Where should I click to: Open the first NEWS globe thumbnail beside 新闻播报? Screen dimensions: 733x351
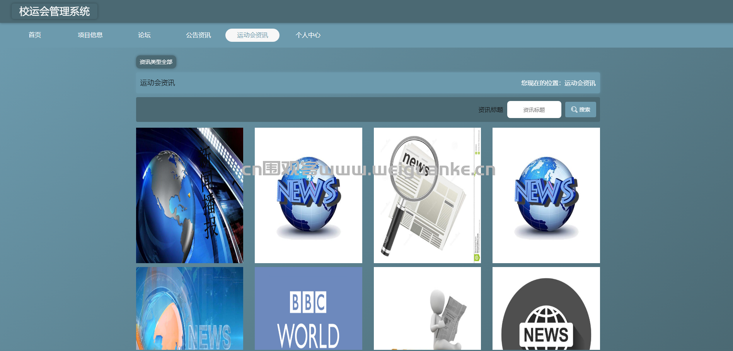(309, 195)
